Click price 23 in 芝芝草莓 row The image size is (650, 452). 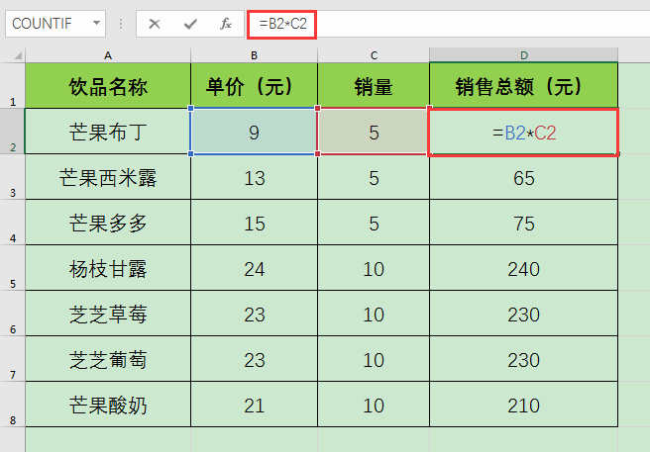pos(254,314)
